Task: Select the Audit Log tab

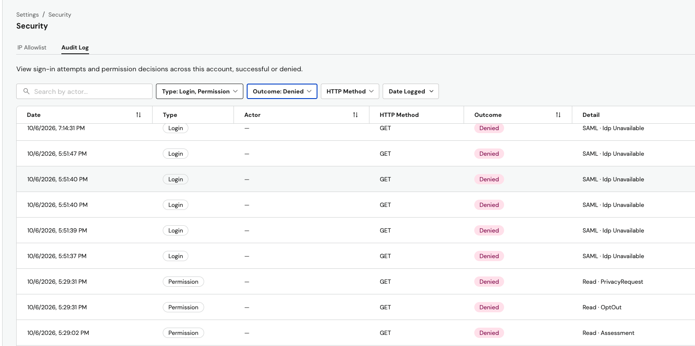Action: point(75,47)
